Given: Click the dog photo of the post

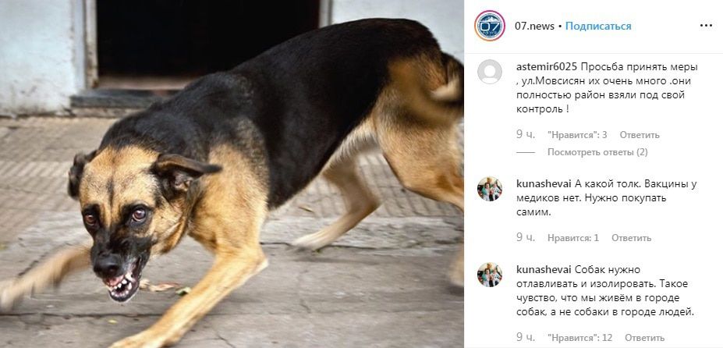Looking at the screenshot, I should pos(232,174).
